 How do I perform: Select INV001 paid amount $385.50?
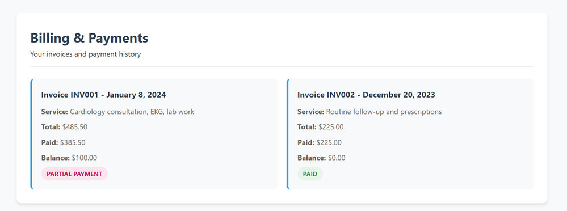pyautogui.click(x=73, y=143)
